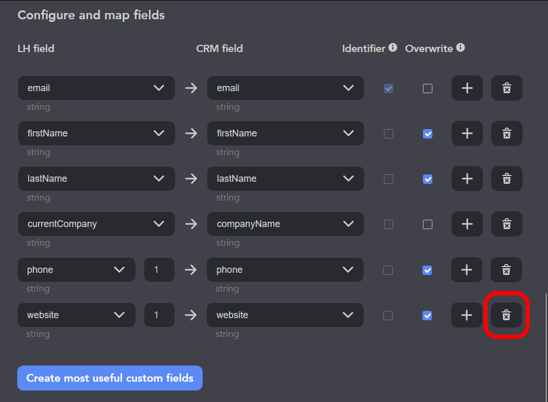
Task: Add a mapping after the phone row
Action: click(x=467, y=270)
